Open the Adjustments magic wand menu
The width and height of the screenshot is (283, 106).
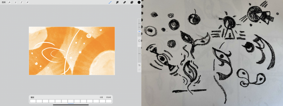click(x=15, y=2)
